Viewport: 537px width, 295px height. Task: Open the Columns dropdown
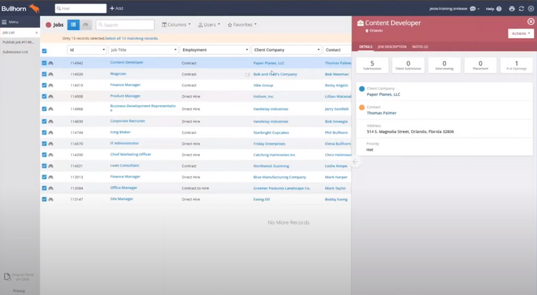pos(176,24)
